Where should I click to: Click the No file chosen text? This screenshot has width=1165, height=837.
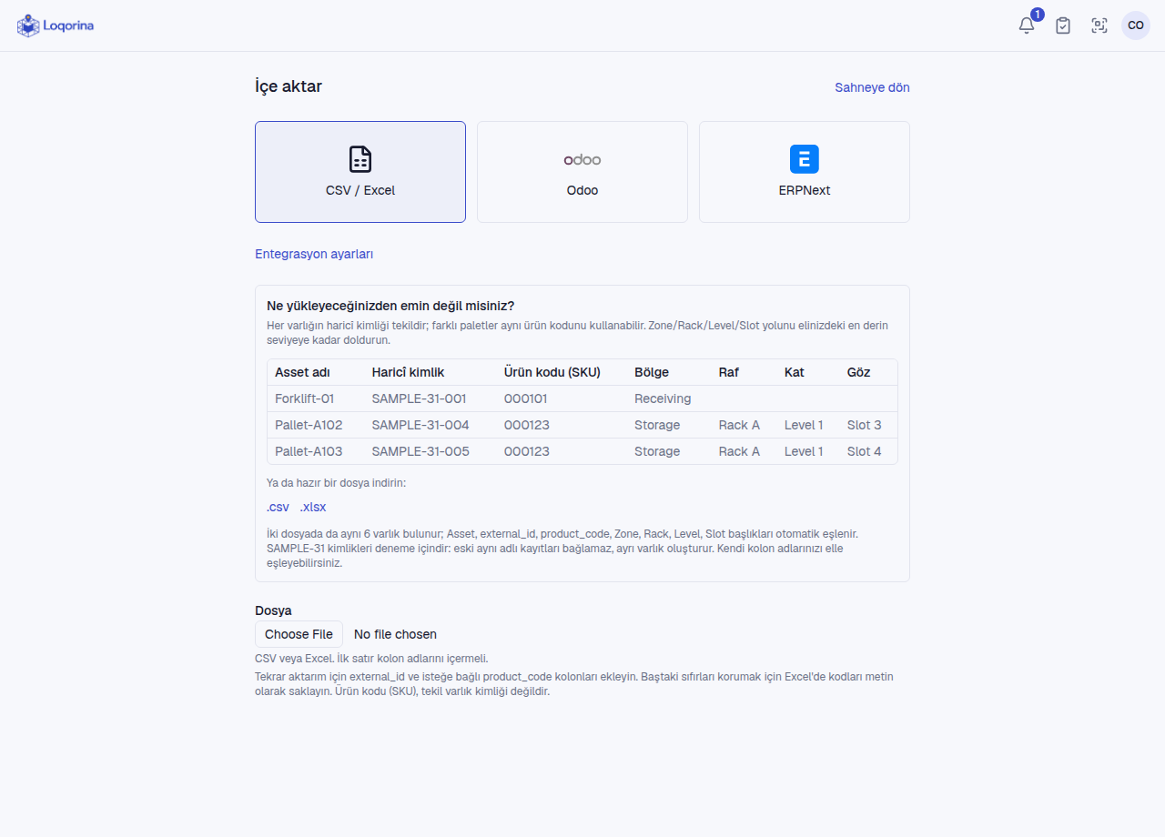tap(395, 634)
